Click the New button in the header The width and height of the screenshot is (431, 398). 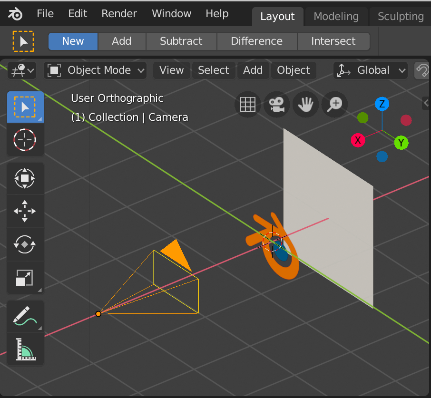click(72, 41)
